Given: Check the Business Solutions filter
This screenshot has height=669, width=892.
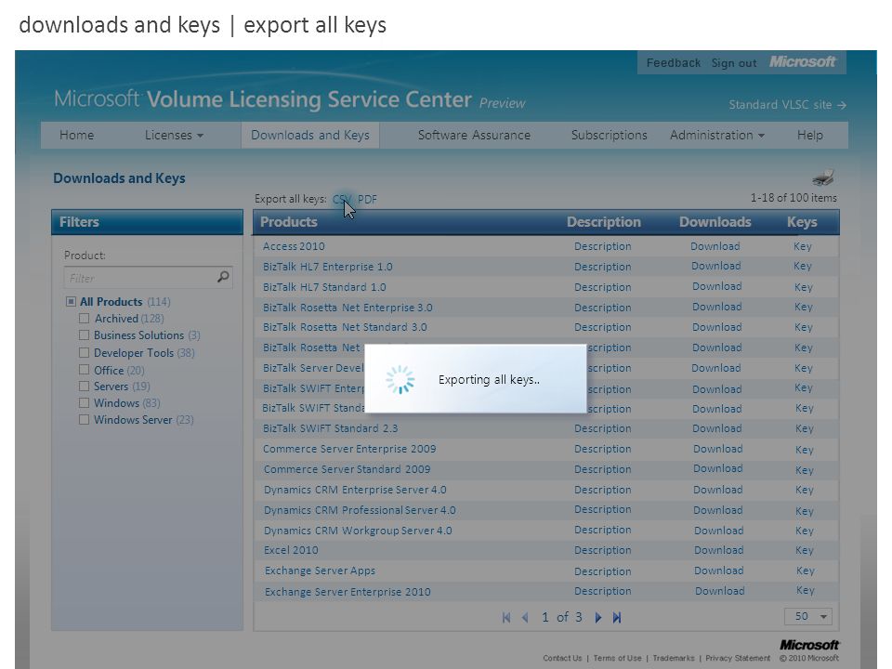Looking at the screenshot, I should (84, 335).
